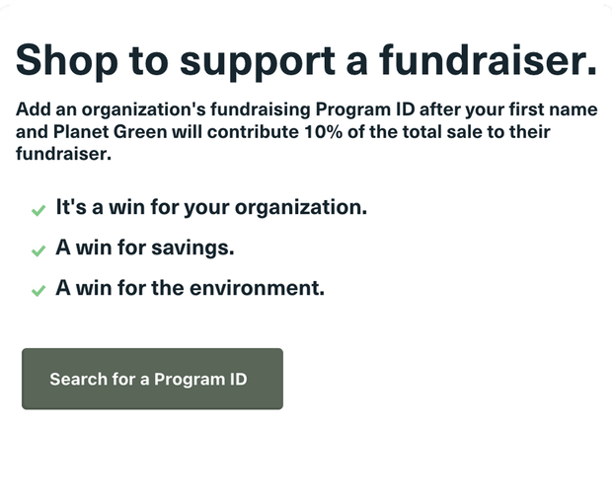The width and height of the screenshot is (612, 495).
Task: Click the checkmark beside "A win for the environment"
Action: click(38, 291)
